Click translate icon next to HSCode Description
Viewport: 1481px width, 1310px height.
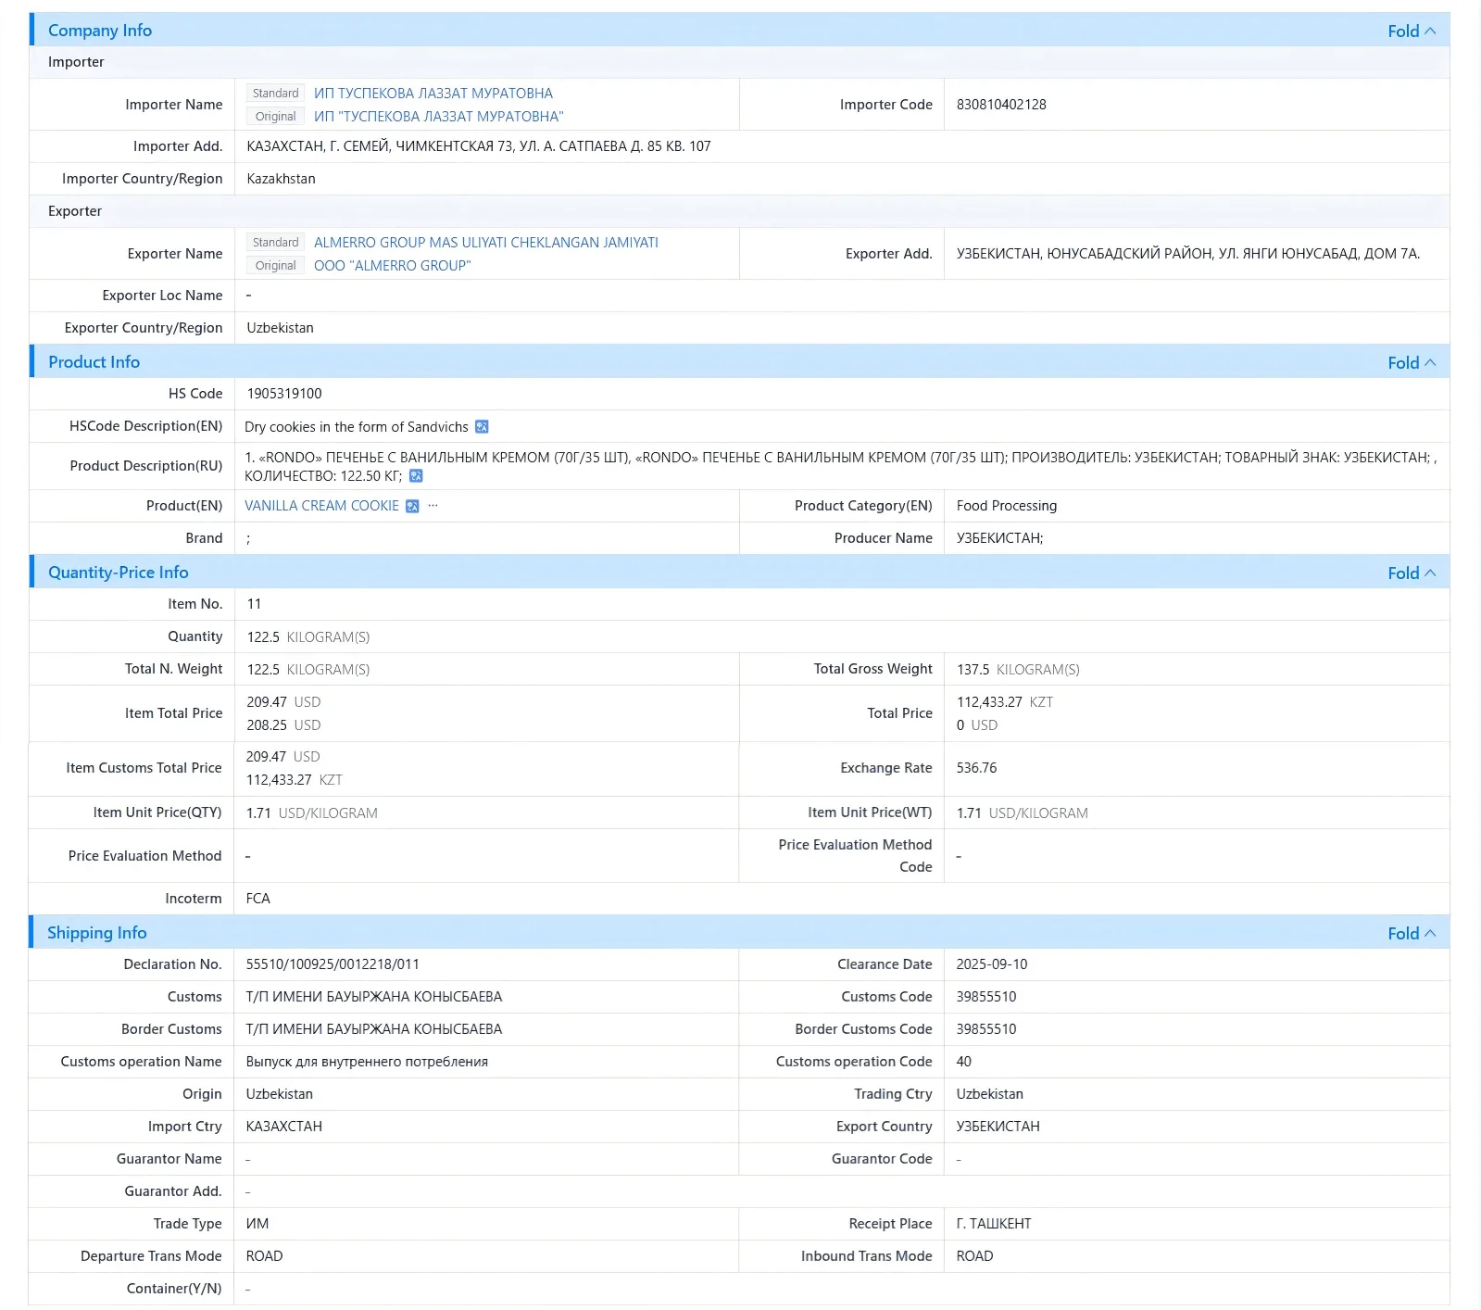click(482, 427)
